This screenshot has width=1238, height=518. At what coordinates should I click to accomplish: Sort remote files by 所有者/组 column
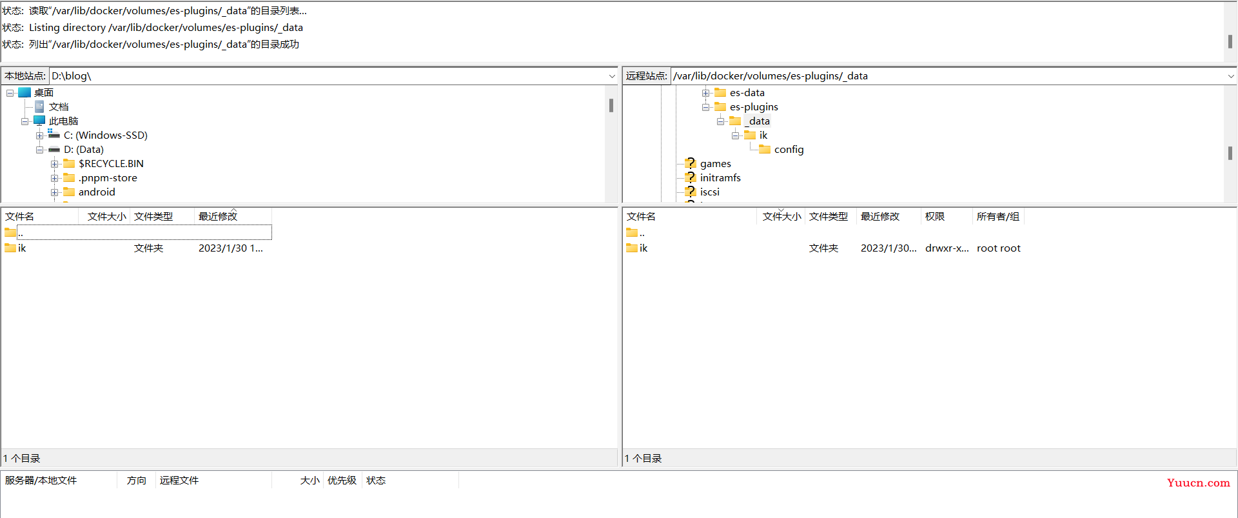coord(997,217)
